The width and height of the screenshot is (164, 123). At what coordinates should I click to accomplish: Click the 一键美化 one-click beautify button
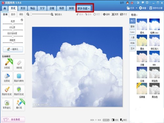[13, 49]
